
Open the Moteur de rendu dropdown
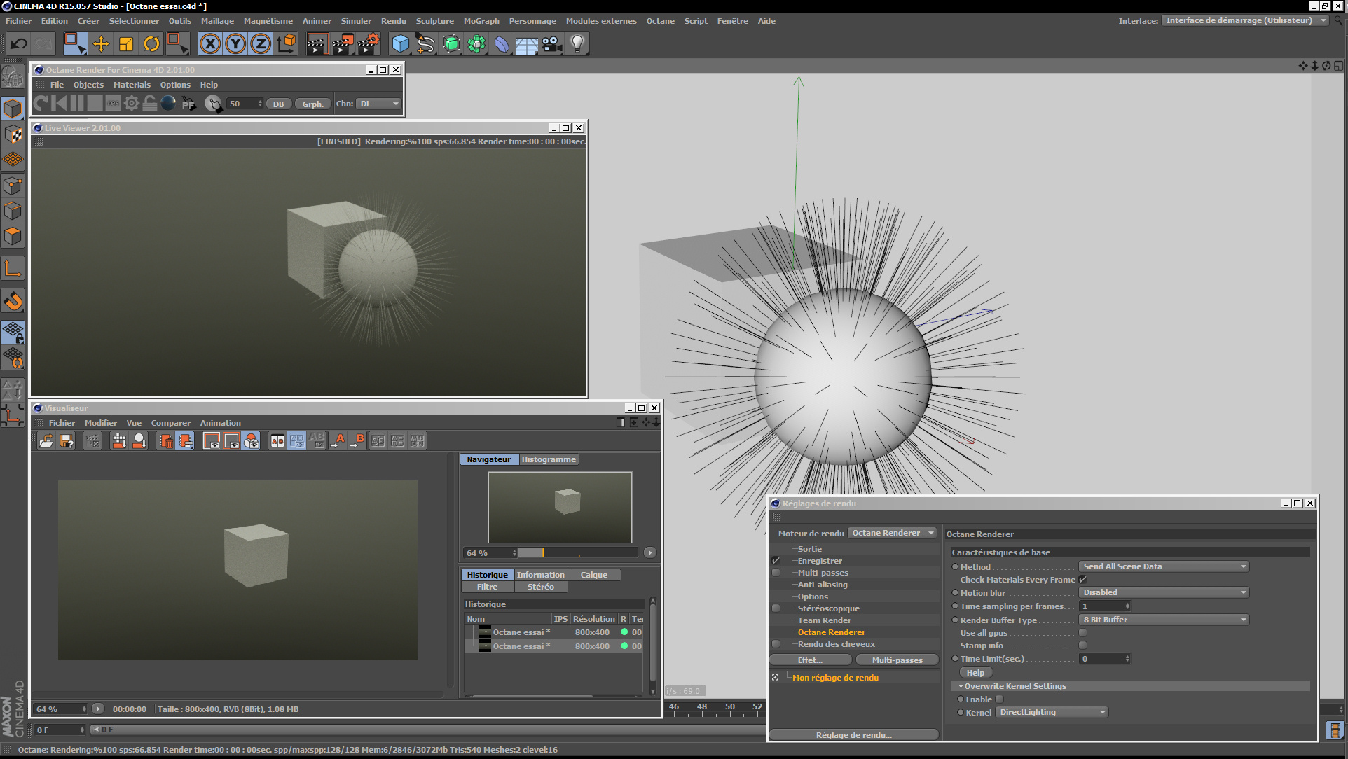(x=893, y=534)
